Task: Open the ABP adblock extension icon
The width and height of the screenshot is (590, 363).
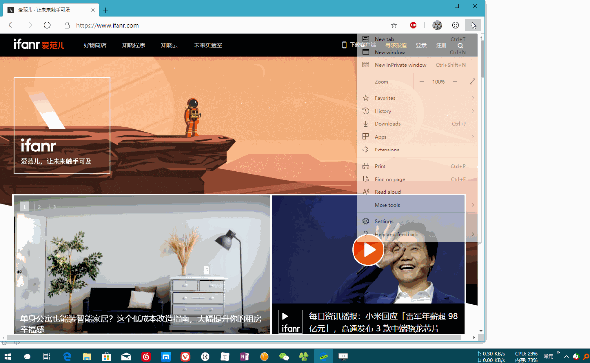Action: coord(413,25)
